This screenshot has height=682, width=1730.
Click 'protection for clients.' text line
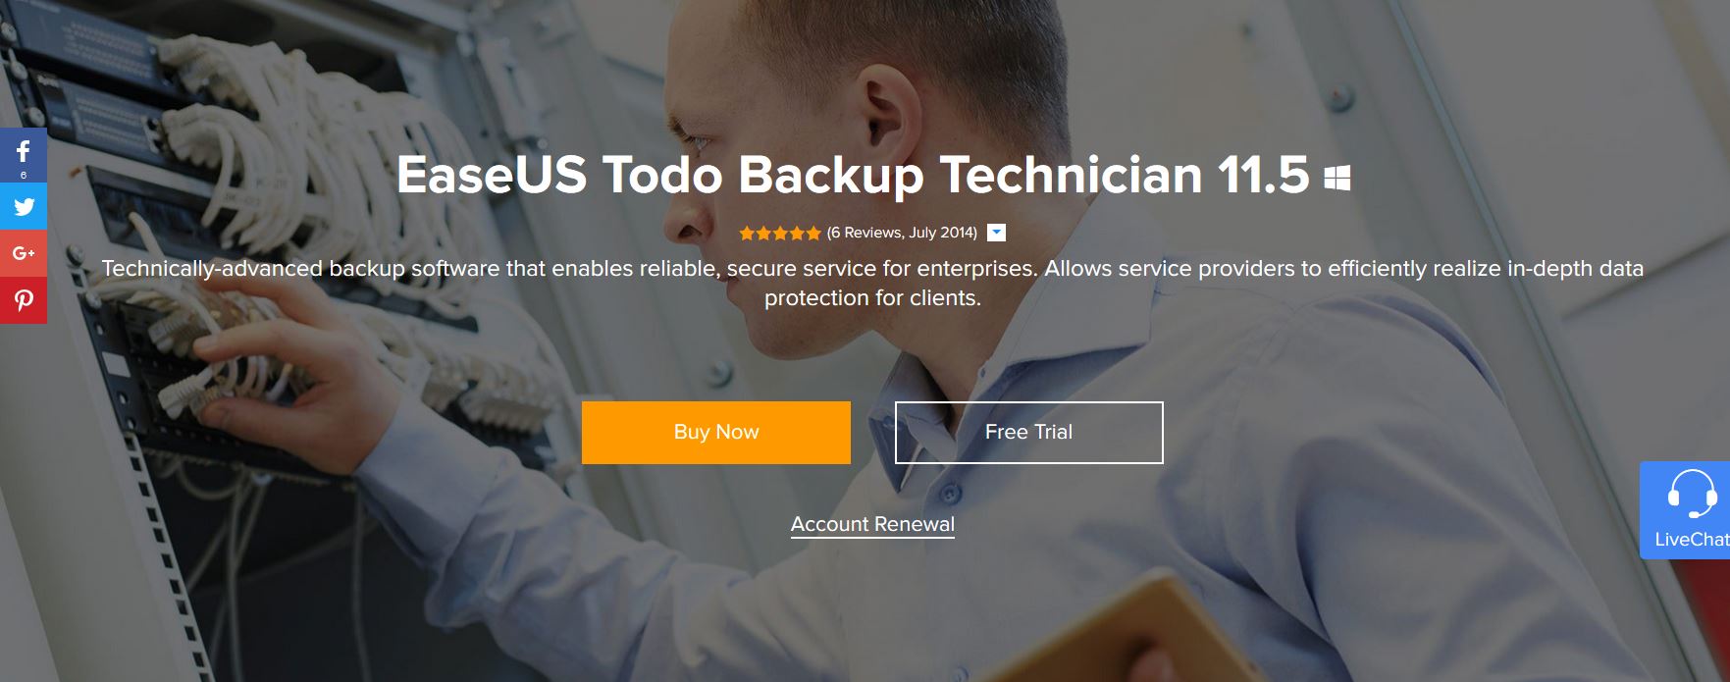click(x=872, y=298)
